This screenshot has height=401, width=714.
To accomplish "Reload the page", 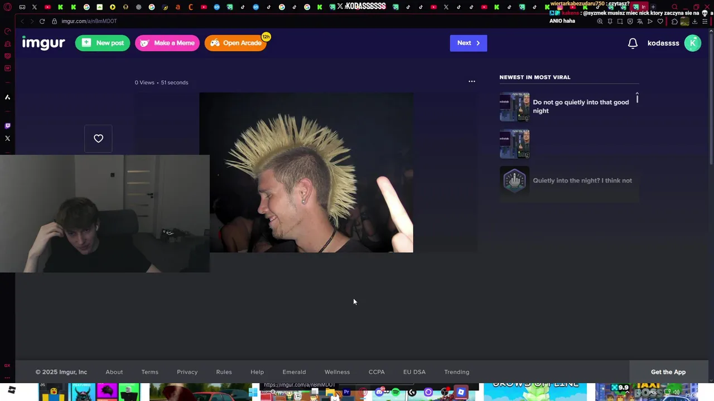I will tap(42, 21).
